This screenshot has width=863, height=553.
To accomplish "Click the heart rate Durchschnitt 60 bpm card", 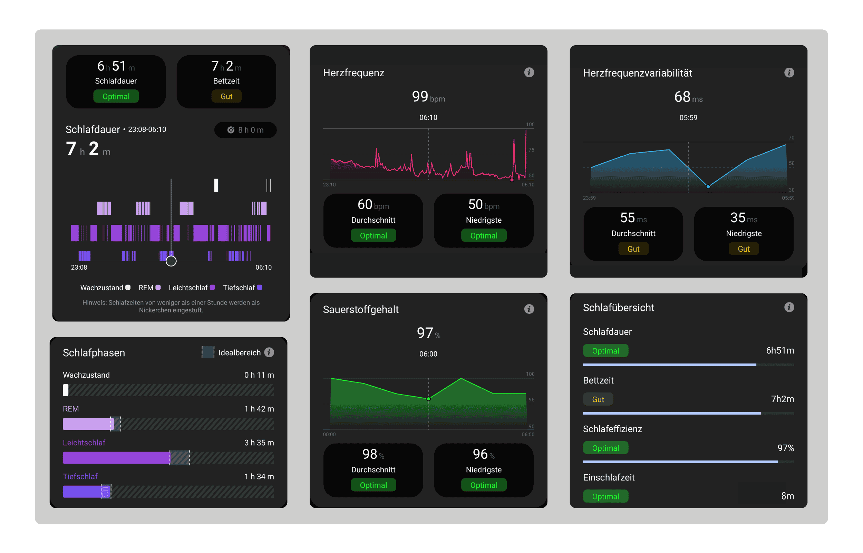I will click(373, 221).
